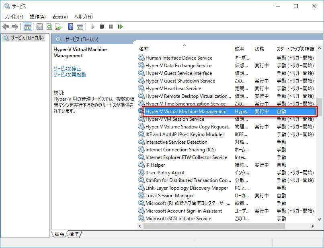Click the gear icon beside Internet Connection Sharing (ICS)
The image size is (324, 248).
[x=141, y=150]
